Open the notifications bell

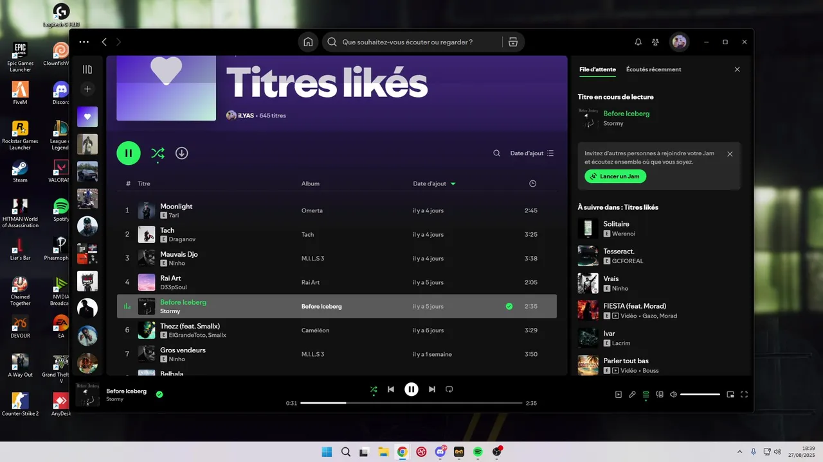(x=638, y=42)
